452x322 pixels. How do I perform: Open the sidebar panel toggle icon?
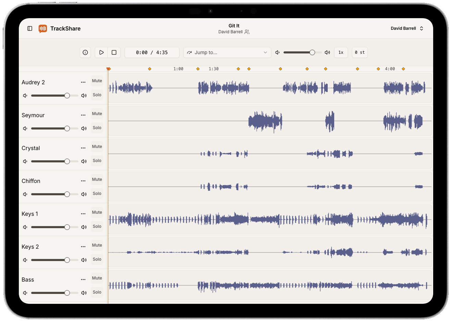30,28
